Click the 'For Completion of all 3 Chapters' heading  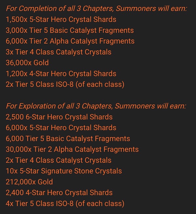click(96, 8)
